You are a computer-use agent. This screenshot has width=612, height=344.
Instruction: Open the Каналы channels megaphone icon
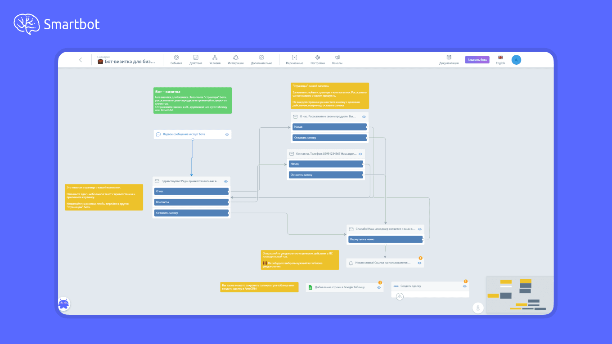[337, 58]
